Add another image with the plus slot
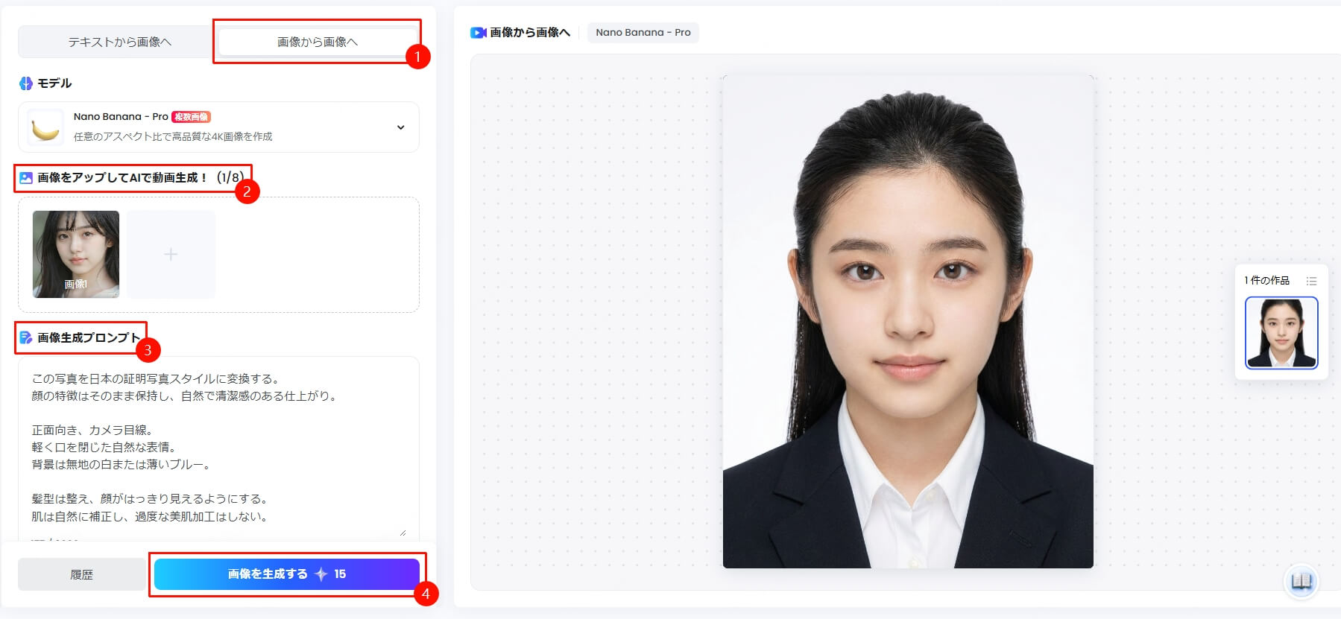 tap(171, 254)
